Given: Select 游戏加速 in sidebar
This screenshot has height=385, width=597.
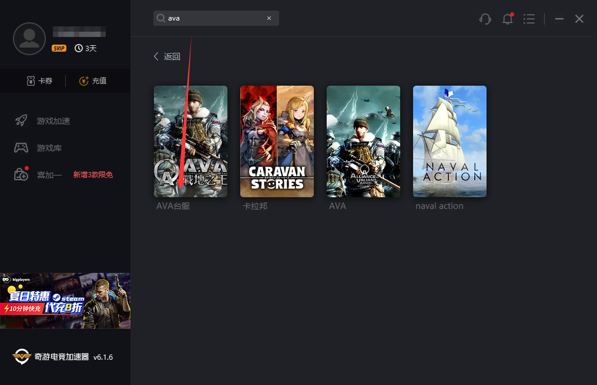Looking at the screenshot, I should [53, 121].
